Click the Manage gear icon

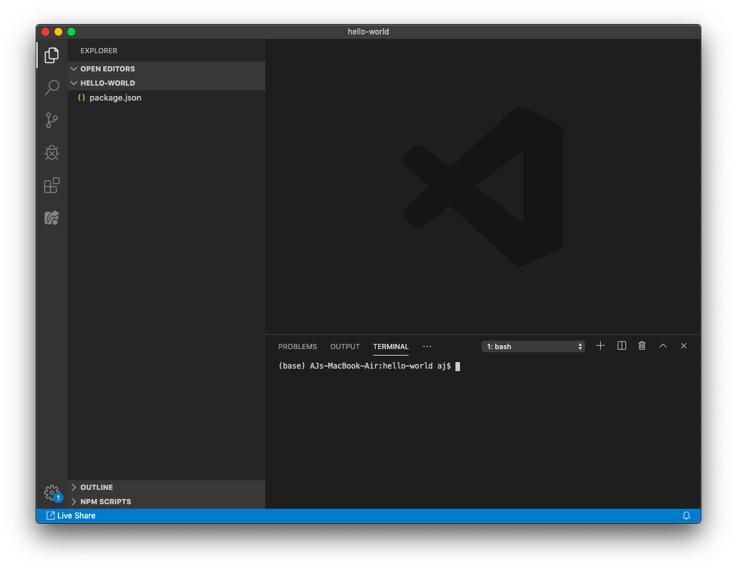point(51,492)
